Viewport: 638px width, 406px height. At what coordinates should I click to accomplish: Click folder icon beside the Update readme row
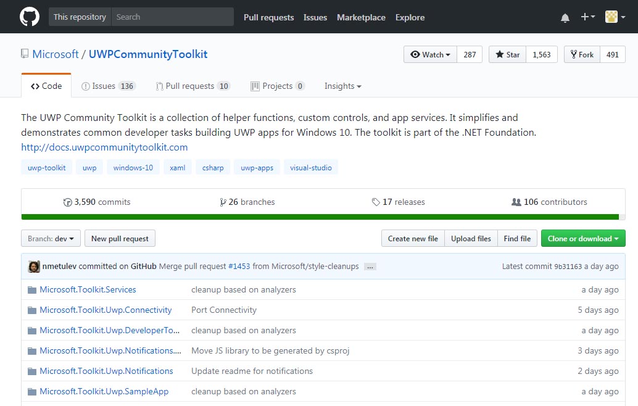[x=31, y=371]
